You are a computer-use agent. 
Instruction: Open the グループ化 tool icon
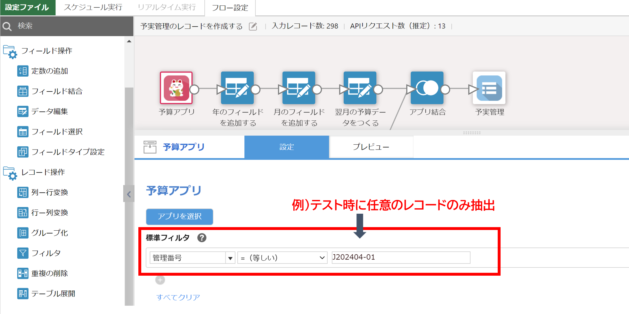pos(22,233)
